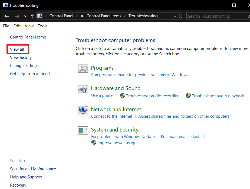The height and width of the screenshot is (189, 250).
Task: Open the recent locations dropdown arrow
Action: click(25, 17)
